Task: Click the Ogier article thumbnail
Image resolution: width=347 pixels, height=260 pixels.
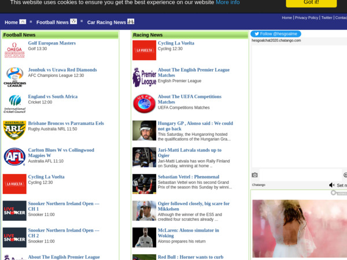Action: click(144, 211)
